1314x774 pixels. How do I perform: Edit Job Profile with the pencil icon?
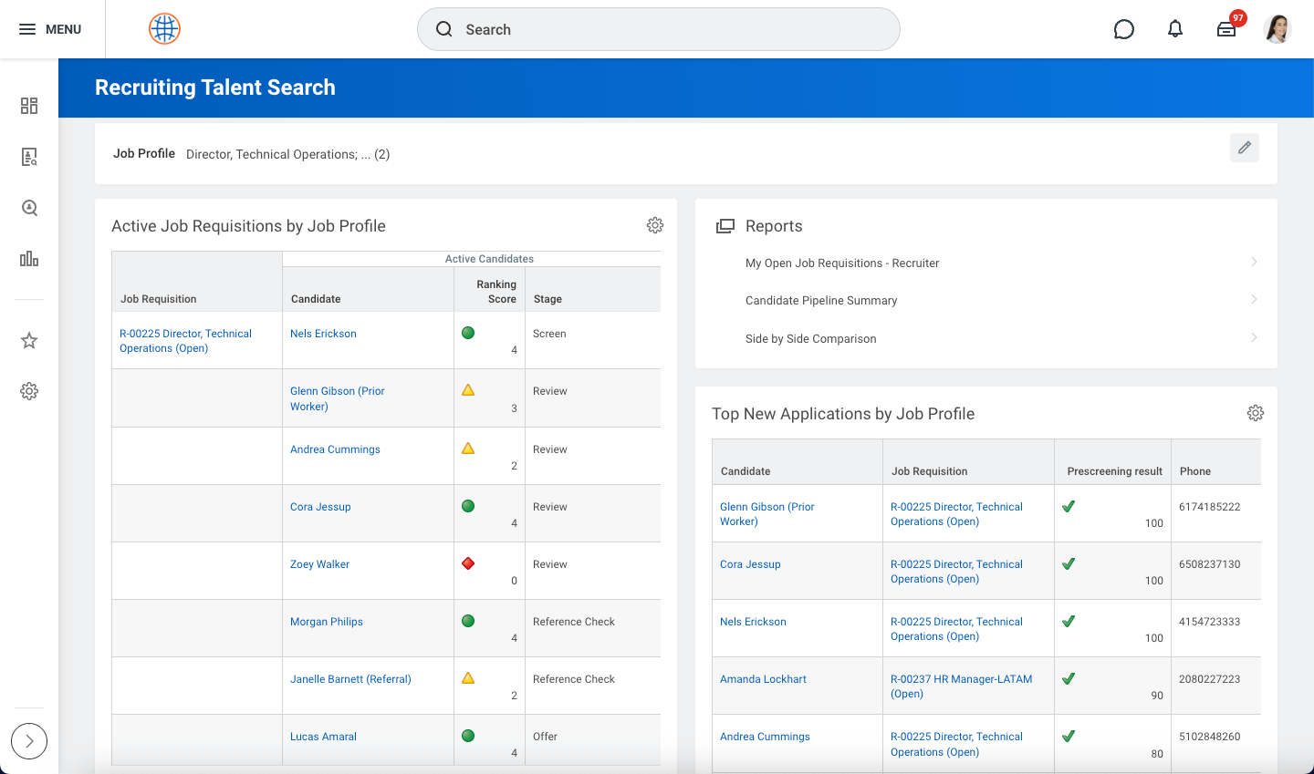1244,148
